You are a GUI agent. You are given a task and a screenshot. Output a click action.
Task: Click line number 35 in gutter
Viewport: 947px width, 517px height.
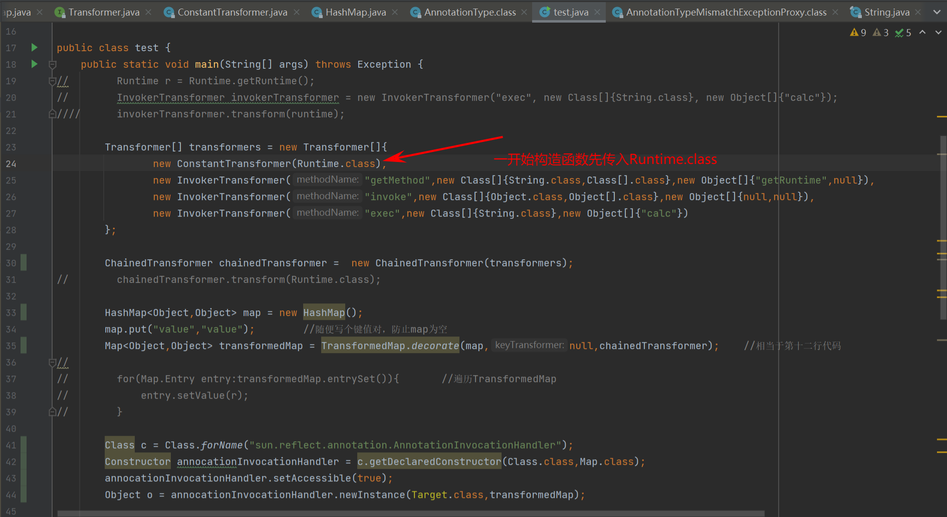coord(11,346)
